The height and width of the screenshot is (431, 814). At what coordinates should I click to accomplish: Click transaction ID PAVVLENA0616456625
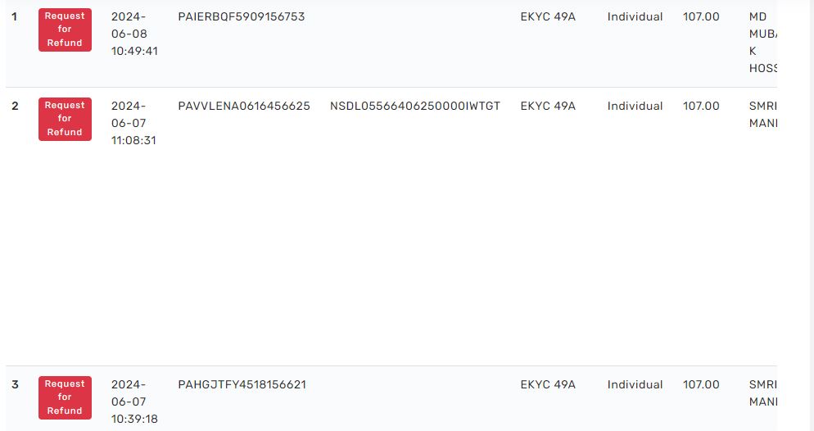point(243,106)
